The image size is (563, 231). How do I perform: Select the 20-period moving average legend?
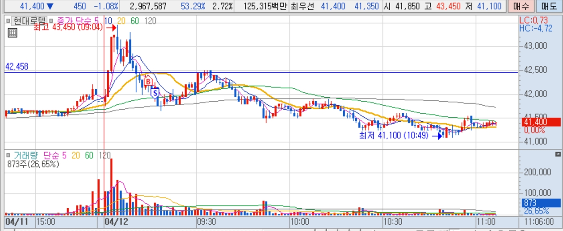coord(122,21)
